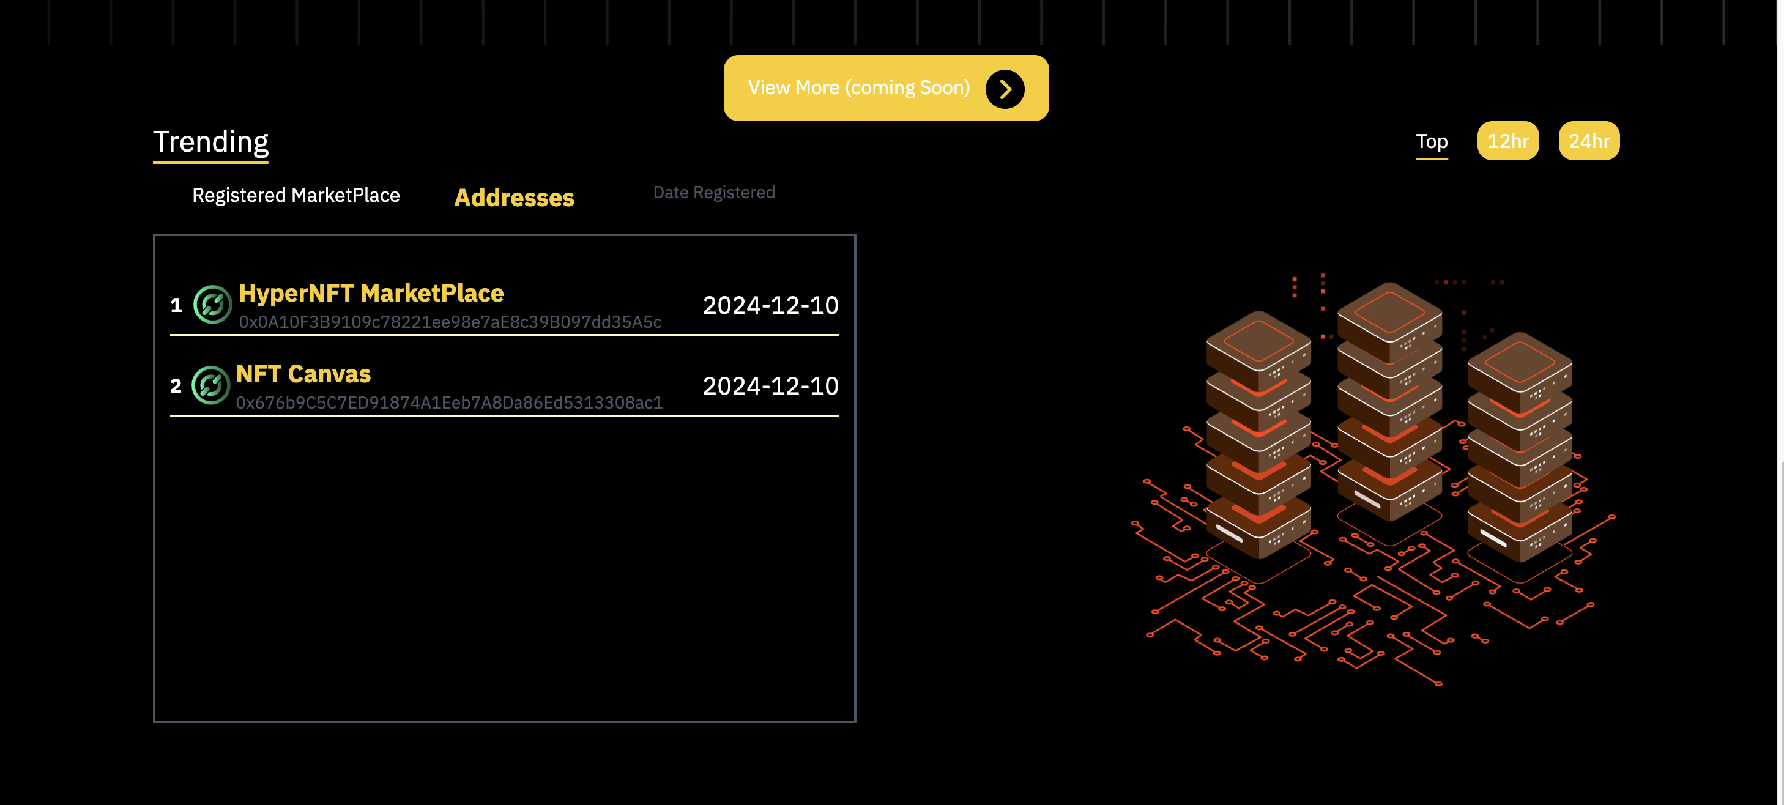Screen dimensions: 1784x805
Task: Sort by Date Registered column
Action: (713, 193)
